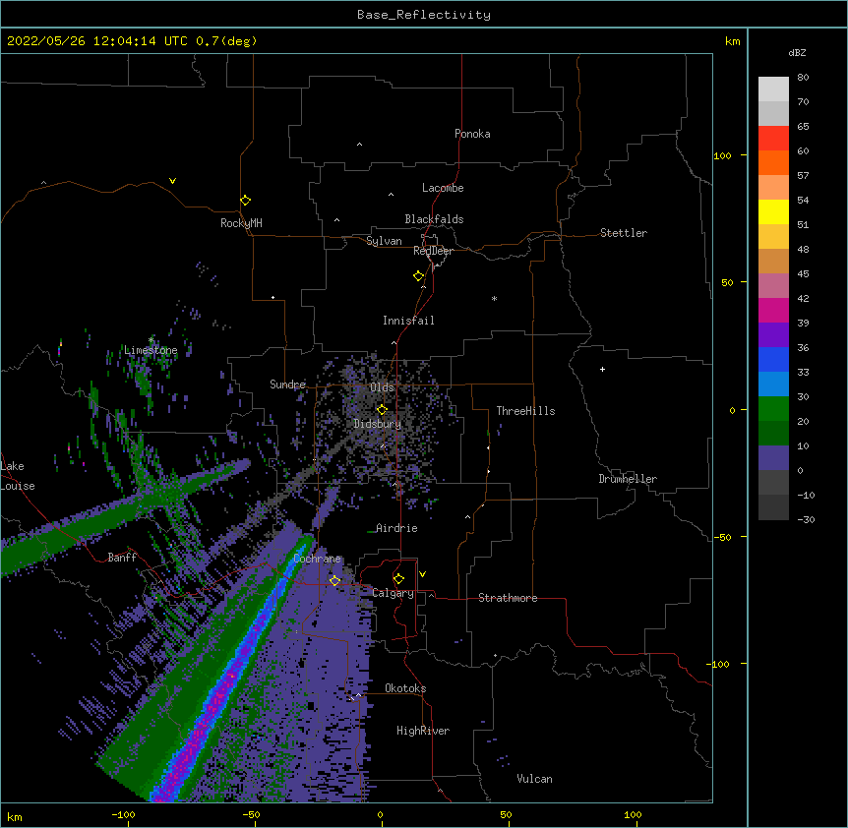Select the yellow diamond marker above Calgary

point(398,579)
